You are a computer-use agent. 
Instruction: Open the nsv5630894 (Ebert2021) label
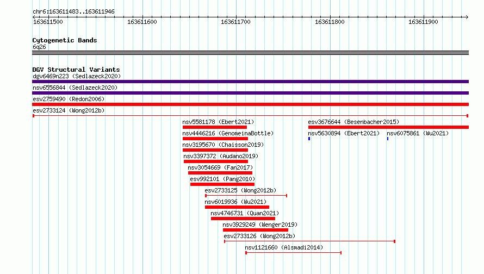click(x=344, y=133)
